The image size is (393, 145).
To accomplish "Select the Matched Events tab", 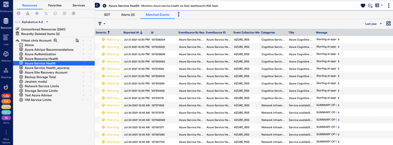I will (x=157, y=15).
